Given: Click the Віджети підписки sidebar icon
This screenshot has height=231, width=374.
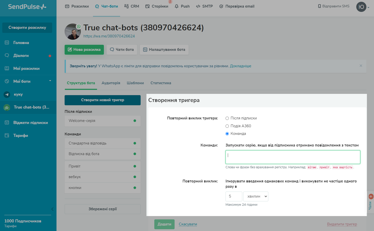Looking at the screenshot, I should [7, 123].
